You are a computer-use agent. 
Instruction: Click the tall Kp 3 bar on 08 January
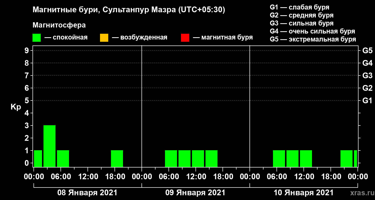[49, 146]
